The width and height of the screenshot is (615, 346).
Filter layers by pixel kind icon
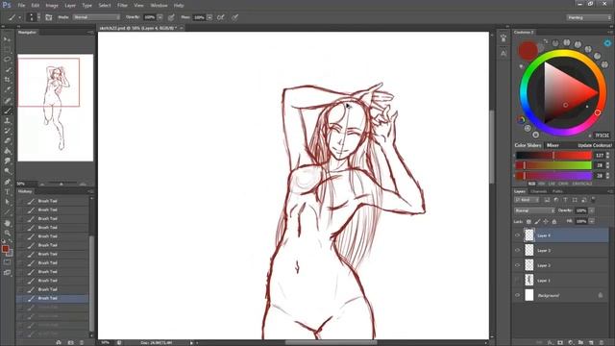point(547,200)
